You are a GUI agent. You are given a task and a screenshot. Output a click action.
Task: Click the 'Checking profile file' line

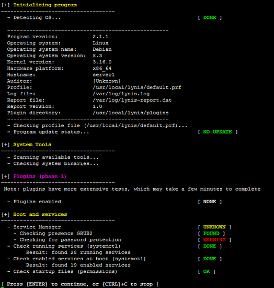pyautogui.click(x=97, y=126)
